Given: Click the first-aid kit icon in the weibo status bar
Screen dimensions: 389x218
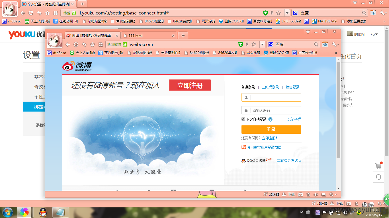Looking at the screenshot, I should click(x=300, y=194).
